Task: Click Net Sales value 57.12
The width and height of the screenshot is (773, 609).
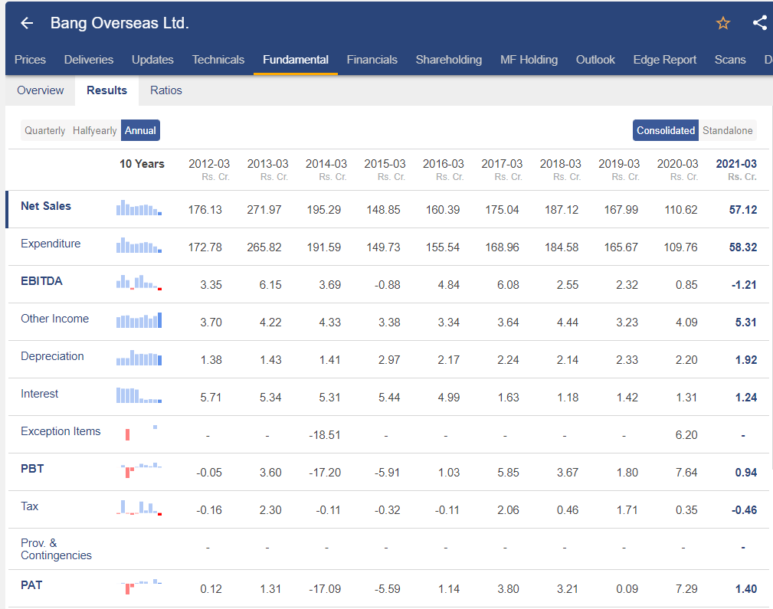Action: click(743, 210)
